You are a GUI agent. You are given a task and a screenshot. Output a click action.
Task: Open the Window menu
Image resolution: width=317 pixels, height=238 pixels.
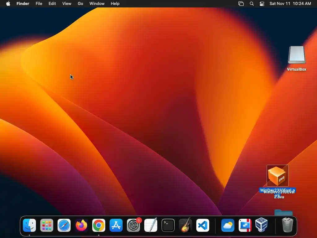(x=97, y=4)
